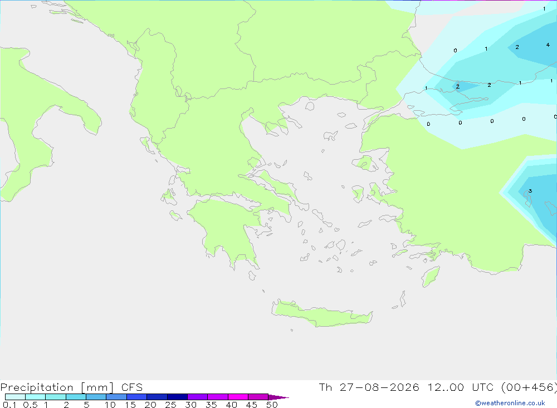Screen dimensions: 557x408
Task: Click the '0.1' legend scale label
Action: click(x=9, y=405)
